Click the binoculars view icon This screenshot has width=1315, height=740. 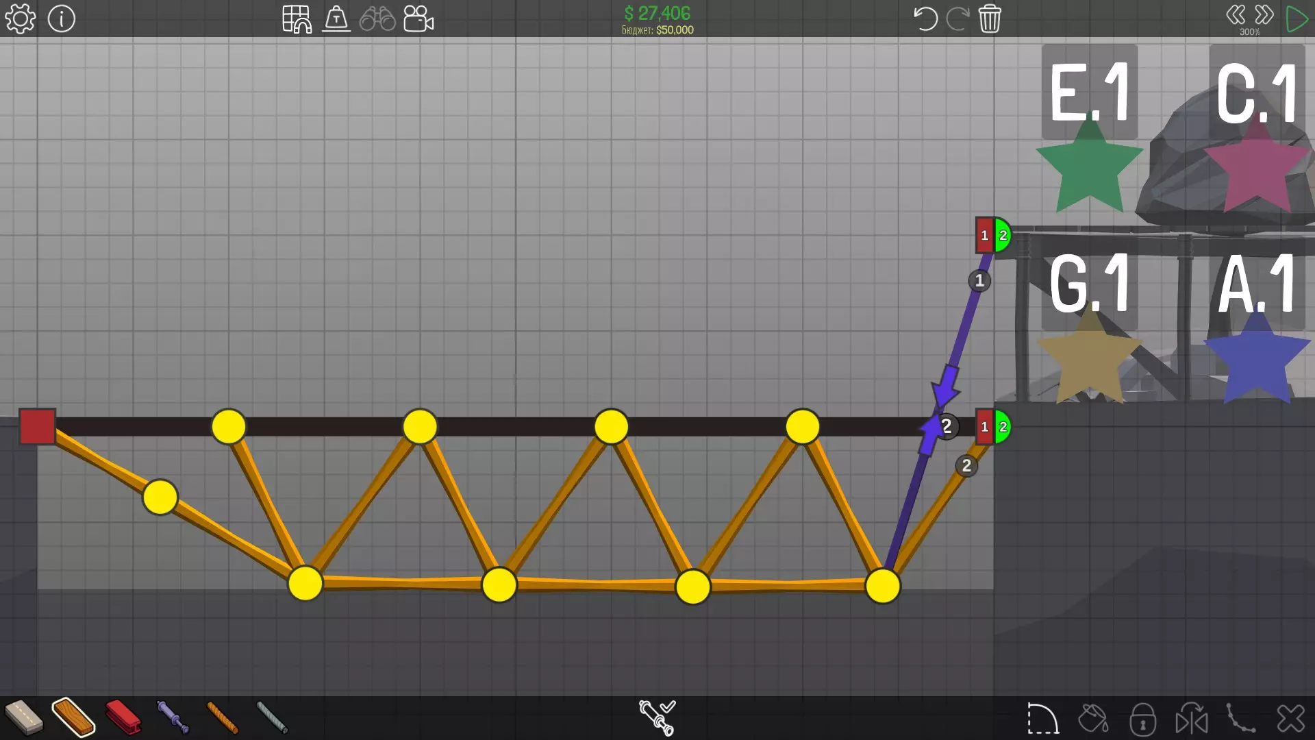pos(377,18)
